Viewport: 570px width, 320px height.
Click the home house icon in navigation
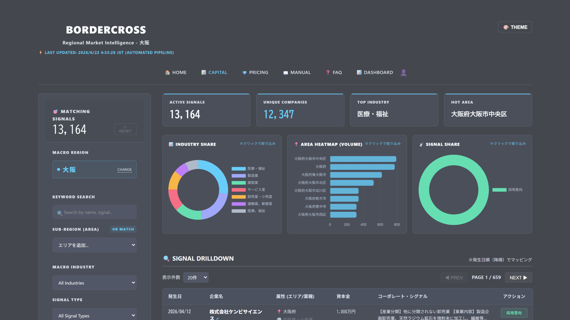tap(167, 72)
